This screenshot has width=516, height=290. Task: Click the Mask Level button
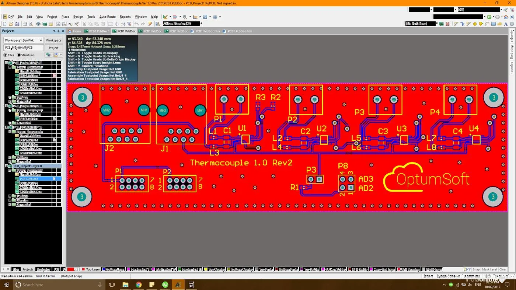pos(489,269)
